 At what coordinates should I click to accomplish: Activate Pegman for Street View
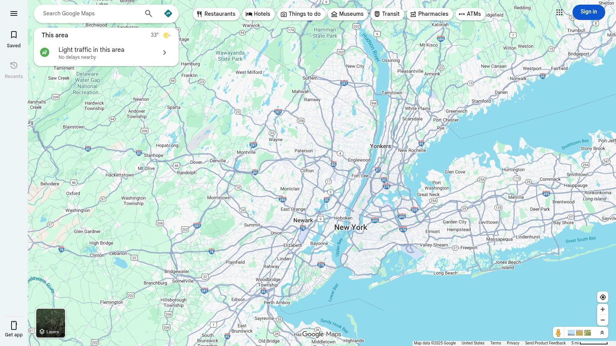point(558,333)
